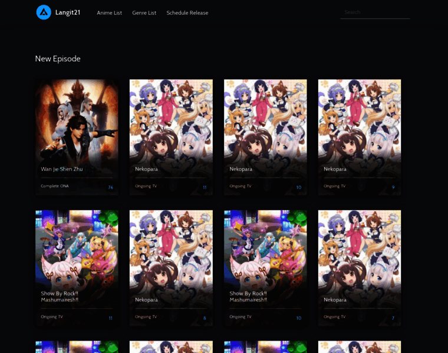
Task: Click the Wan Jie Shen Zhu title
Action: pos(62,169)
